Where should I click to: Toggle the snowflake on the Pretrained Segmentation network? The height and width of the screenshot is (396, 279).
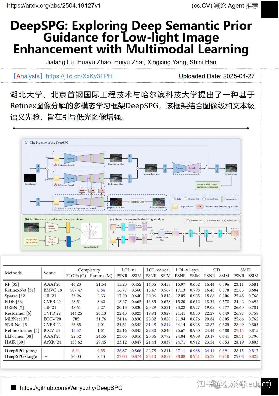coord(56,208)
